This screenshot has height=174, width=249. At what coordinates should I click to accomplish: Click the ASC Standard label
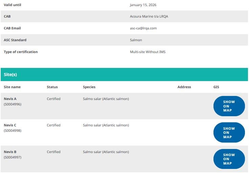coord(15,40)
